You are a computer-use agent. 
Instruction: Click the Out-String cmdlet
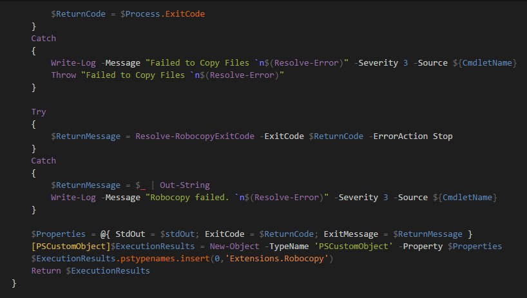click(184, 185)
